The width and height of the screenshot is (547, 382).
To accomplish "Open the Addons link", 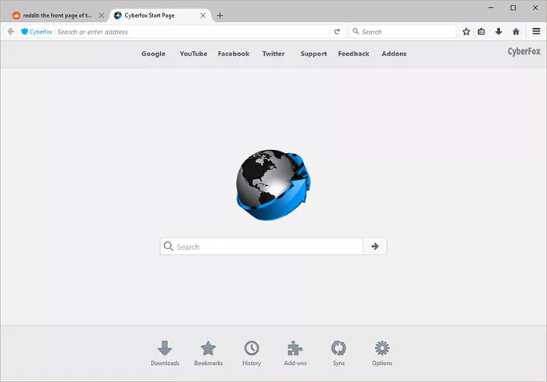I will [x=394, y=54].
